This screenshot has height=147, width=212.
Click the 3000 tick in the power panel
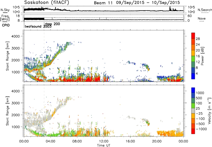15,48
